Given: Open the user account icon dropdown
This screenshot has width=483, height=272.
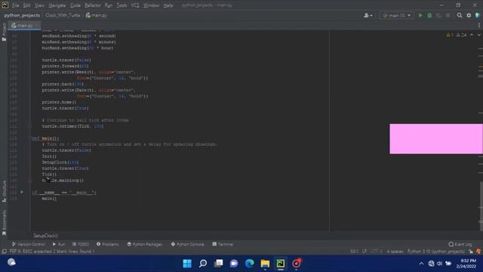Looking at the screenshot, I should point(368,15).
